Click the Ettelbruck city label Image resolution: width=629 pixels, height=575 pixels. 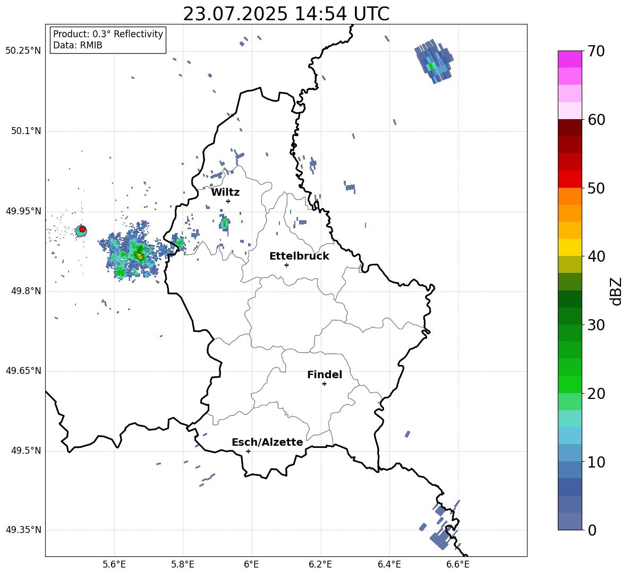click(299, 256)
